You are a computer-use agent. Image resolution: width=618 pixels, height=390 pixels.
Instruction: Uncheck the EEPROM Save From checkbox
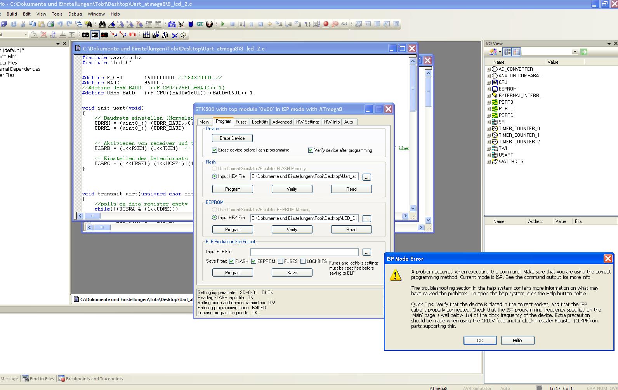click(253, 261)
